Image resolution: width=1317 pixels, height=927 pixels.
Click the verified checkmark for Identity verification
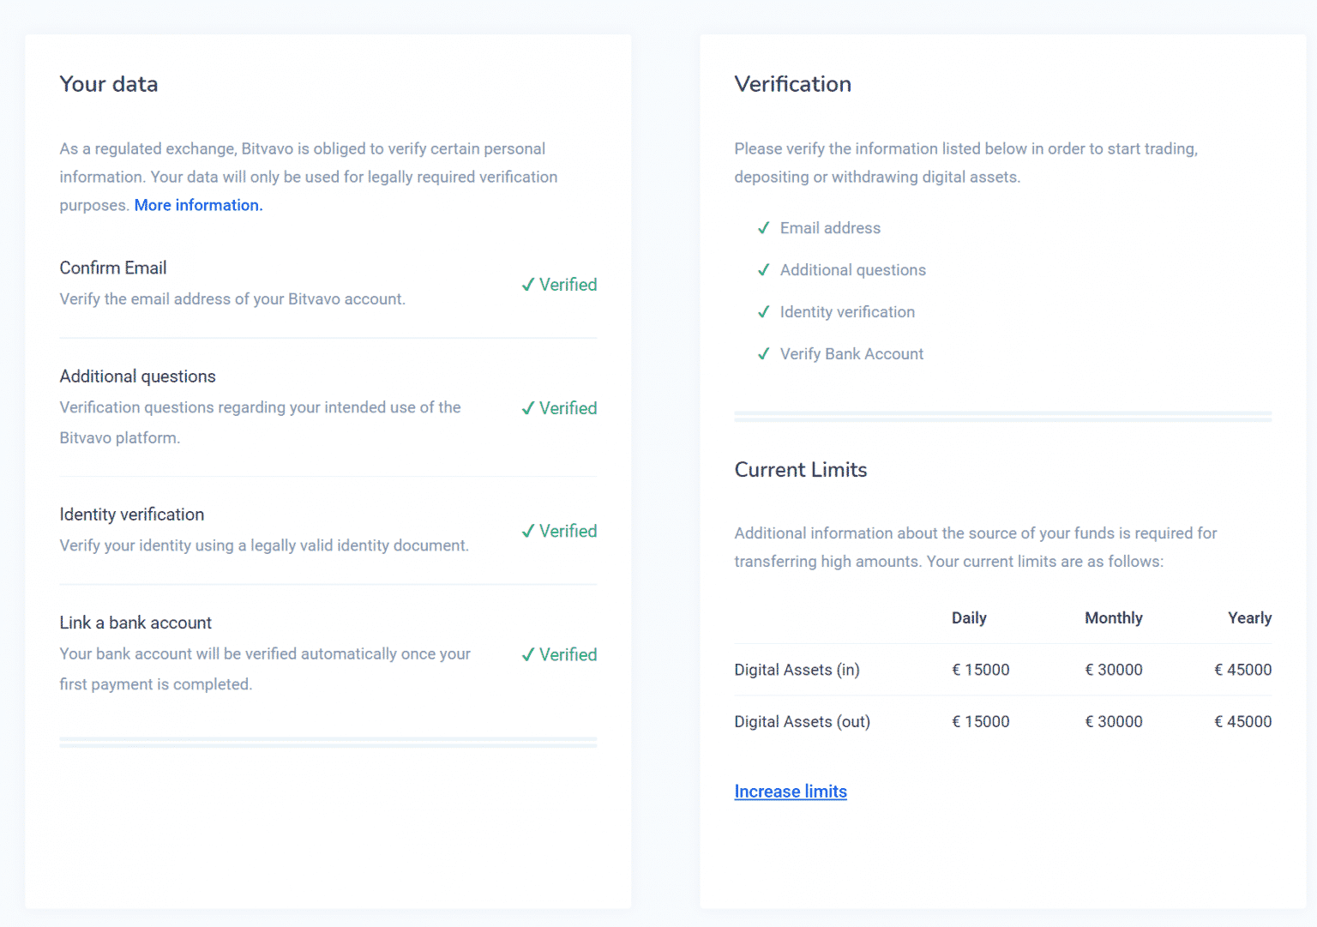pyautogui.click(x=527, y=530)
